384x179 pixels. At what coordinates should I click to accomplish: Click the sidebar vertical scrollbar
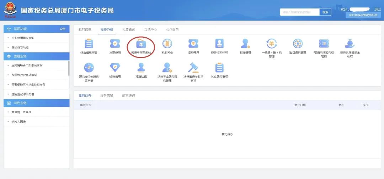click(x=69, y=68)
